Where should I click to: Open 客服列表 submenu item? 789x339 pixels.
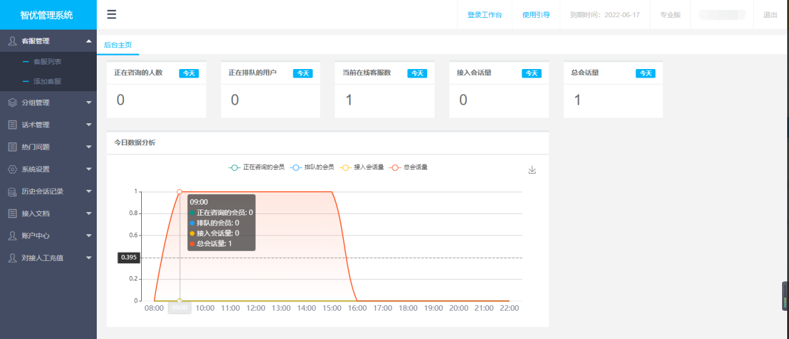[47, 62]
